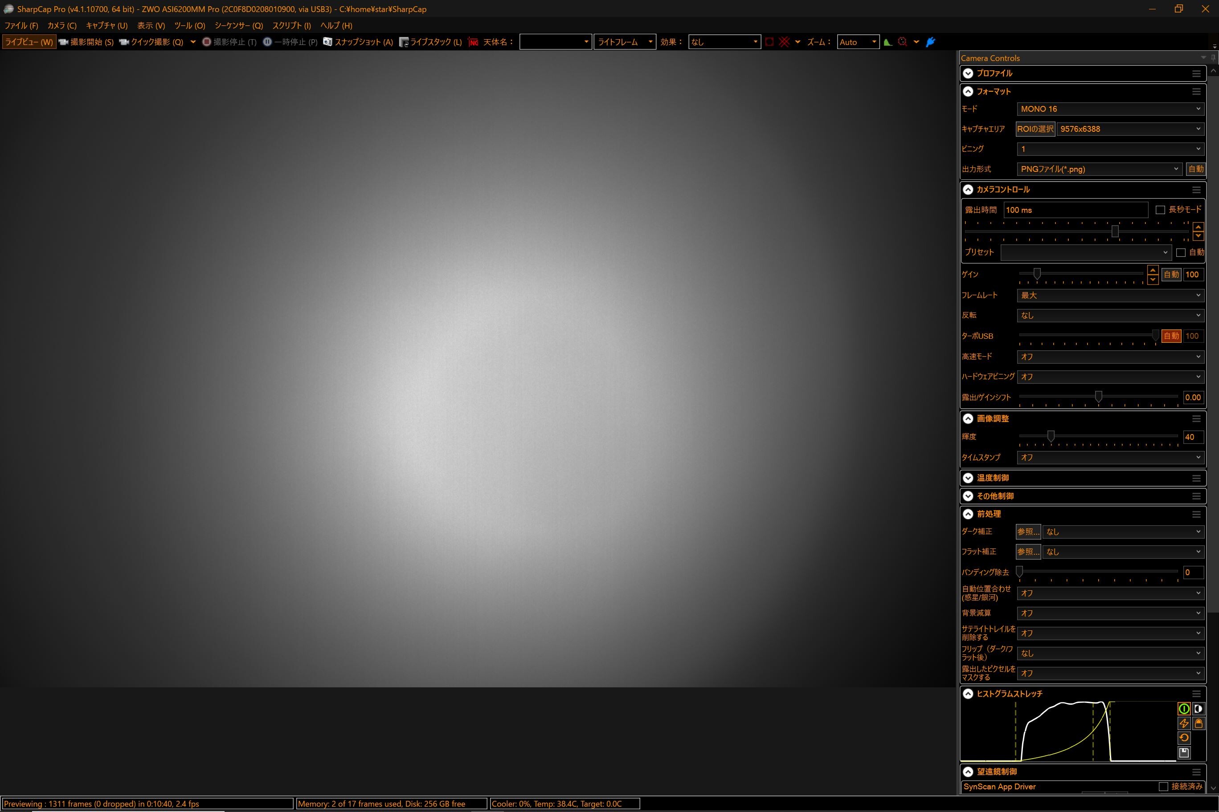Click the histogram auto-stretch lightning bolt icon
This screenshot has height=812, width=1219.
pyautogui.click(x=1184, y=723)
